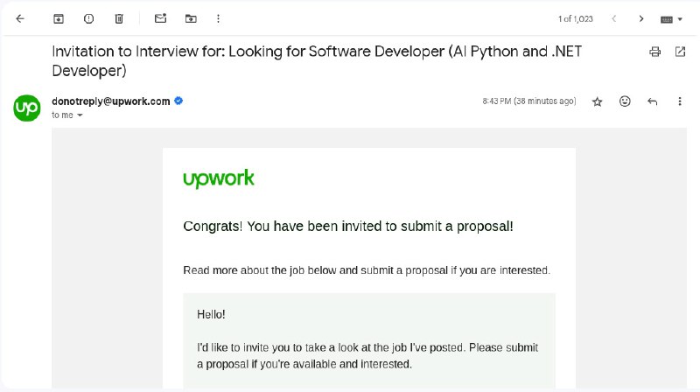Screen dimensions: 700x392
Task: Go to the newer email arrow
Action: (614, 18)
